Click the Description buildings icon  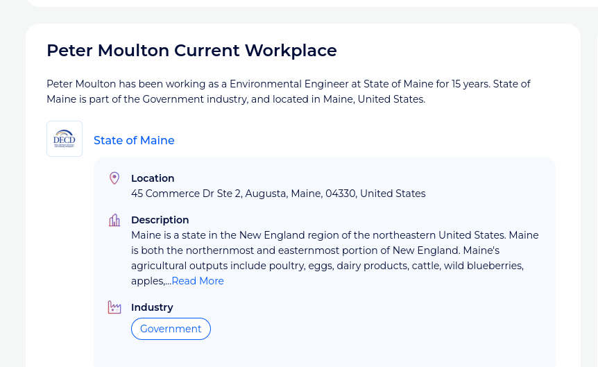[x=114, y=220]
